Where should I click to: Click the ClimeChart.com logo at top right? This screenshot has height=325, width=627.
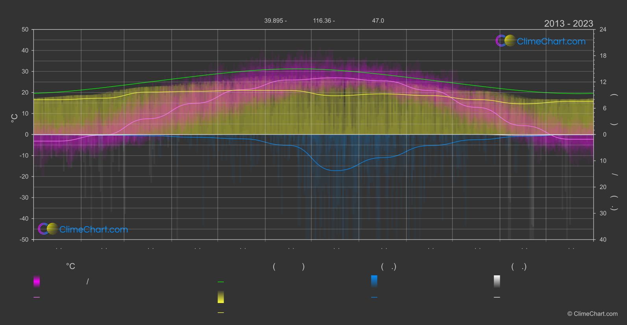[540, 41]
